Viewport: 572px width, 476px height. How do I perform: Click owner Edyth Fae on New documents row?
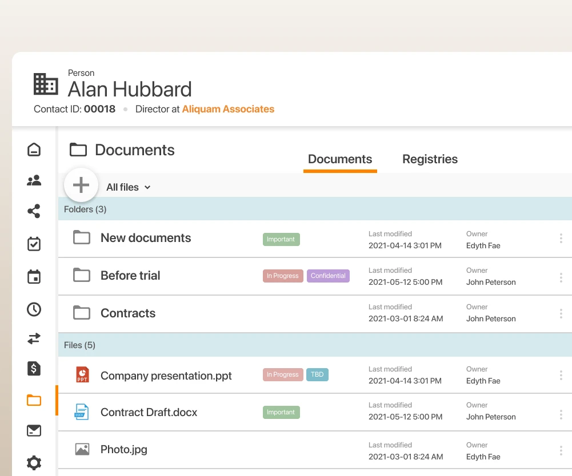pos(483,245)
